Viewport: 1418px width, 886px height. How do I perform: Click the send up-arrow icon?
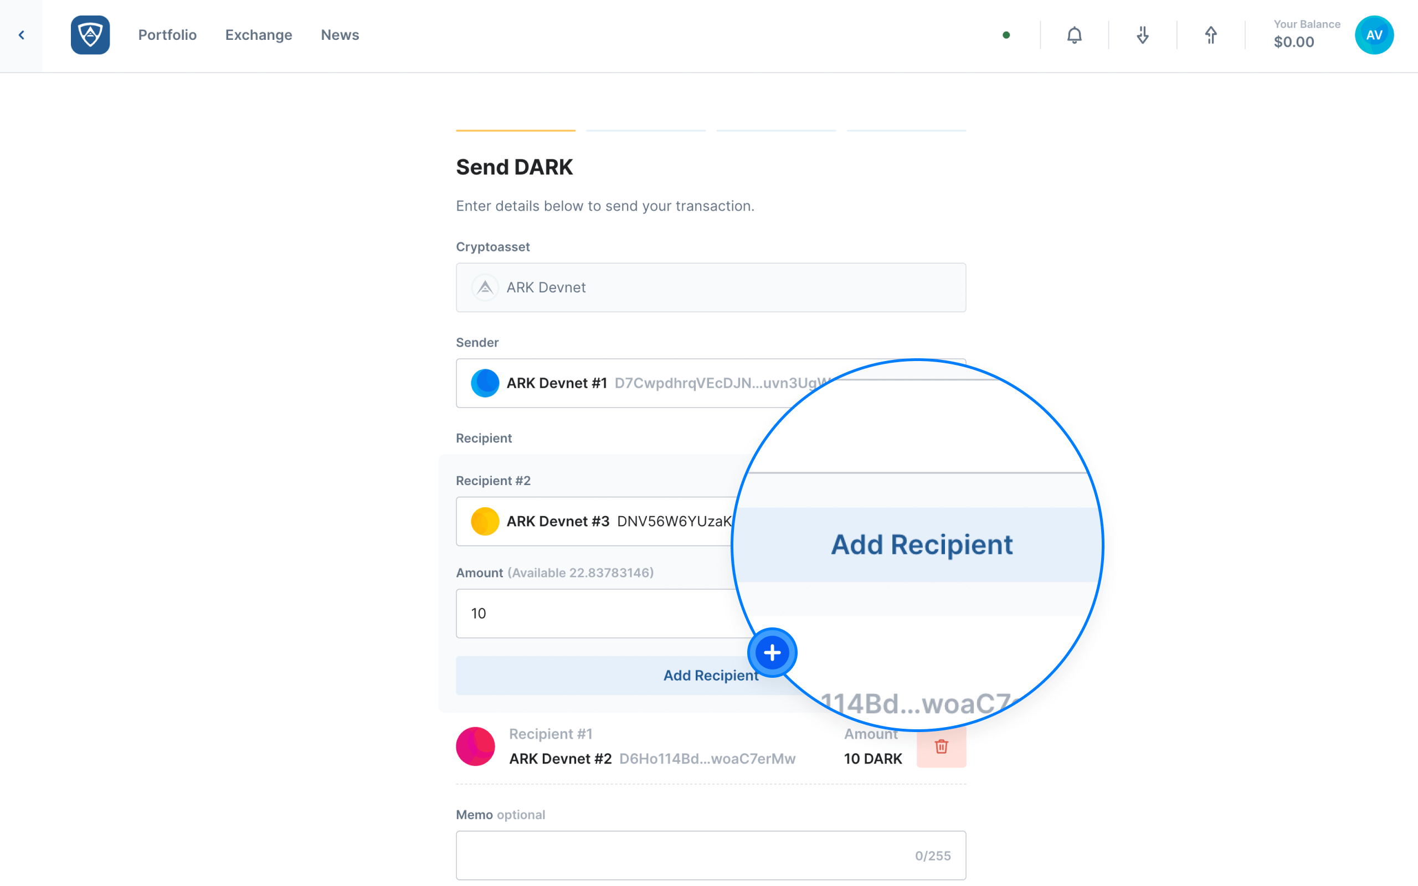(1211, 35)
